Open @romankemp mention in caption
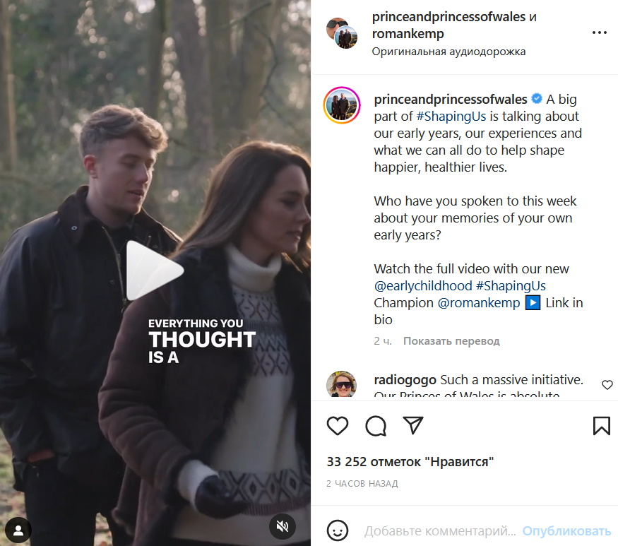The height and width of the screenshot is (546, 618). point(479,303)
